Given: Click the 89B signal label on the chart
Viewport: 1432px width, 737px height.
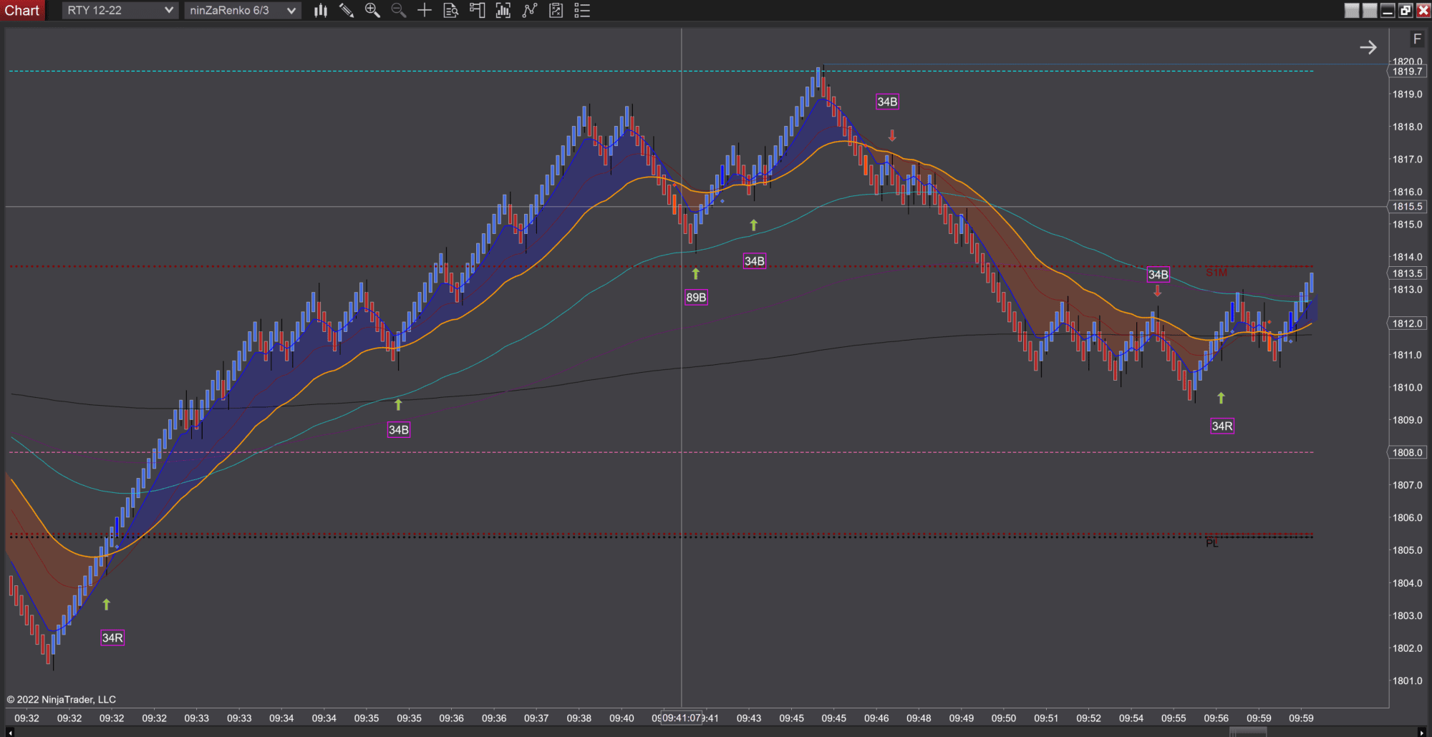Looking at the screenshot, I should 695,296.
